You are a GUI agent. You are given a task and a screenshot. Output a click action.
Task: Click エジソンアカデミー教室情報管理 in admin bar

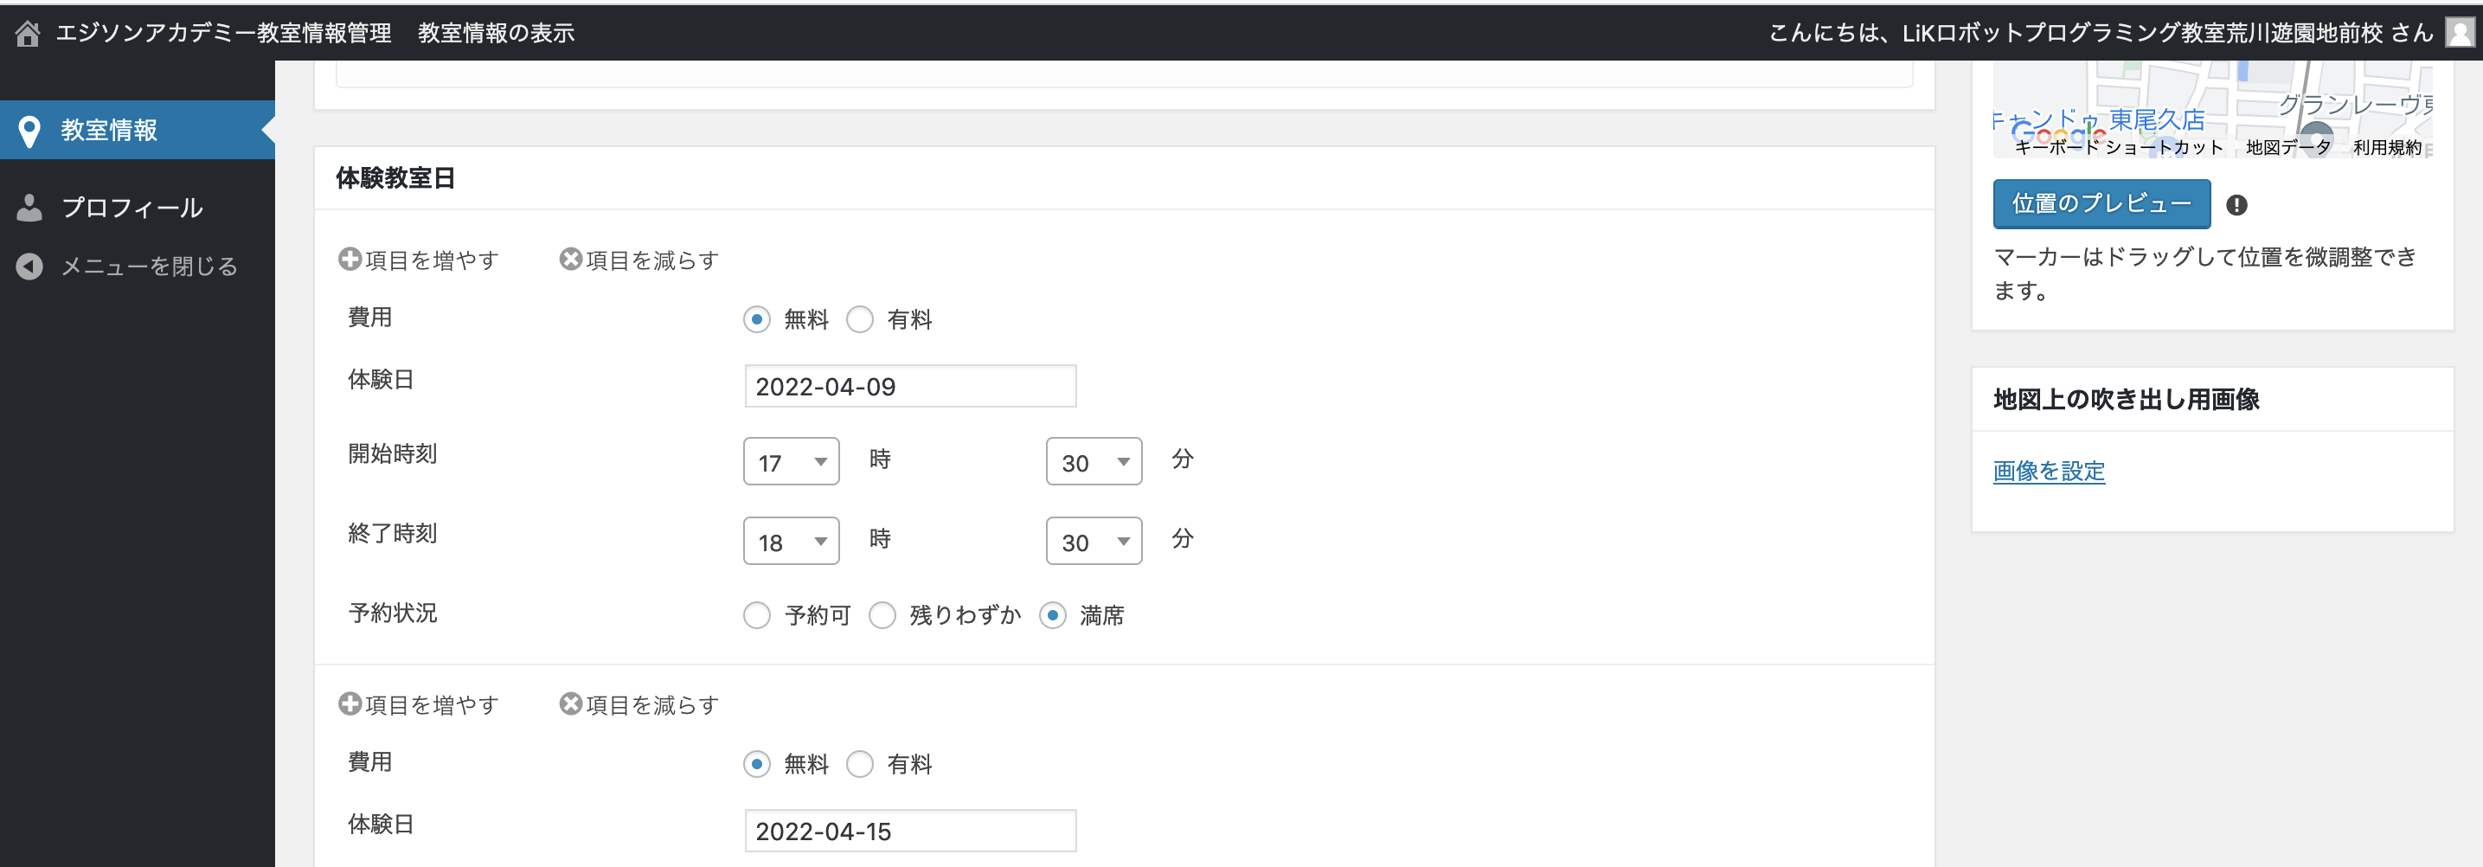pos(223,34)
